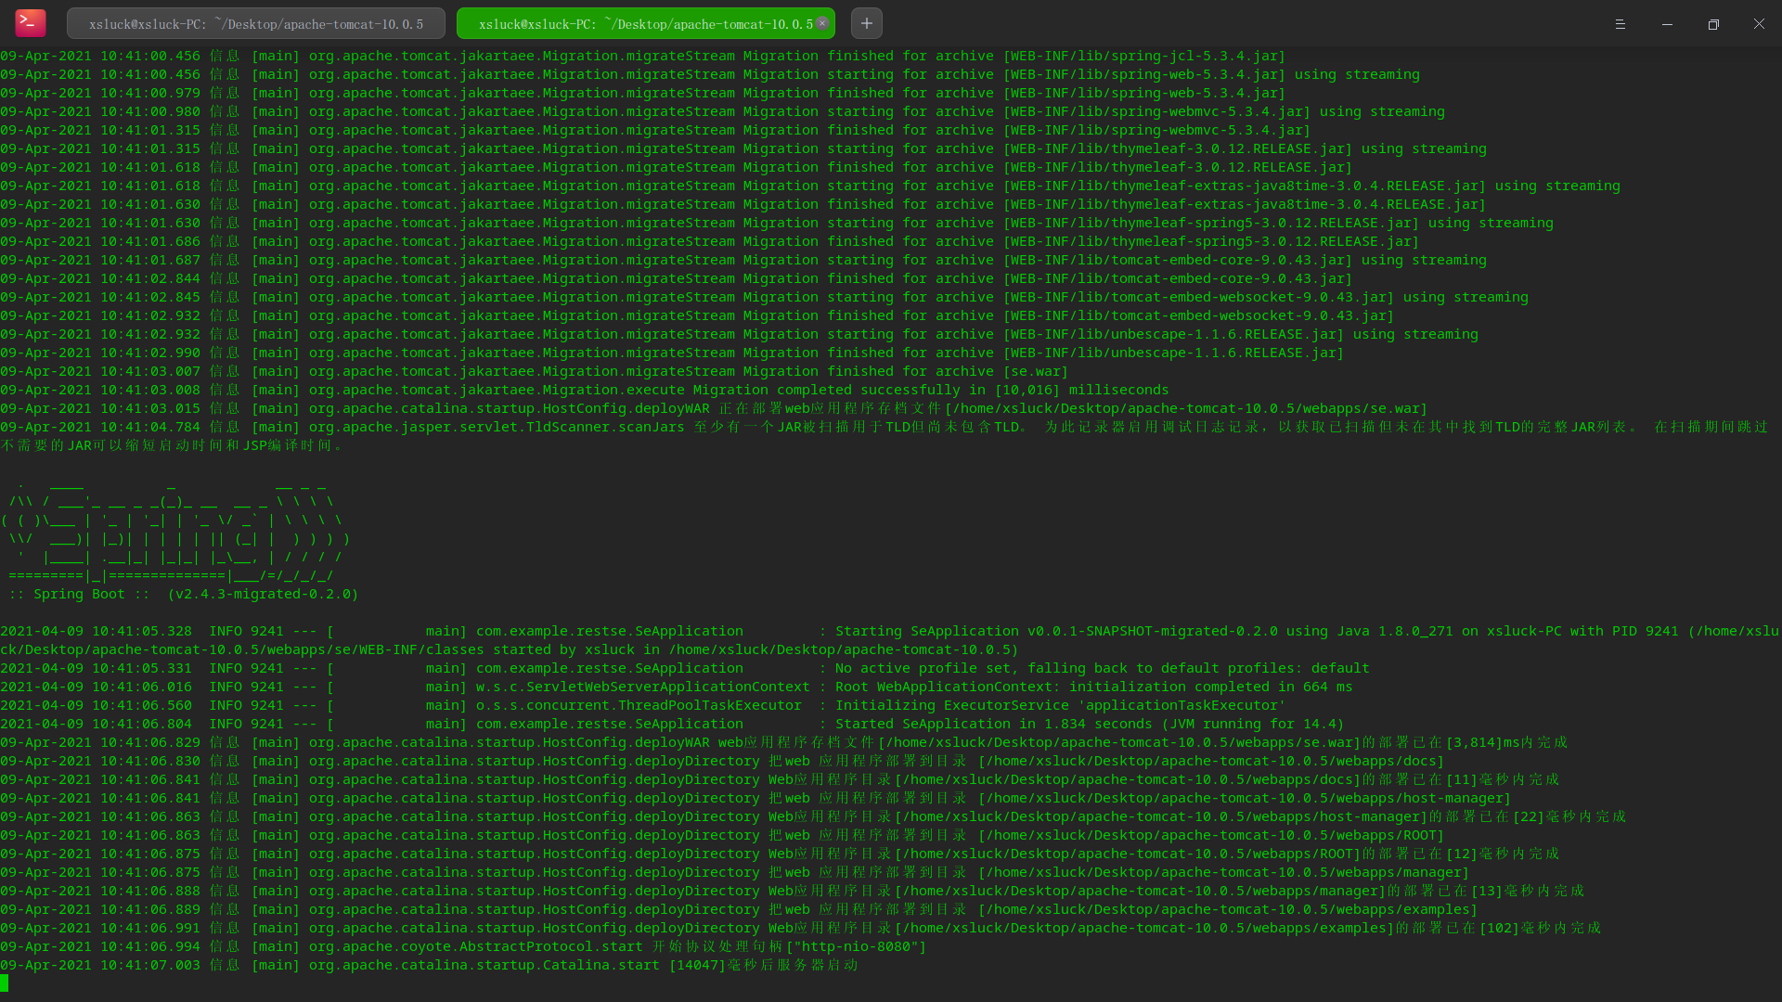Close the active terminal tab with its x
The height and width of the screenshot is (1002, 1782).
pos(822,23)
